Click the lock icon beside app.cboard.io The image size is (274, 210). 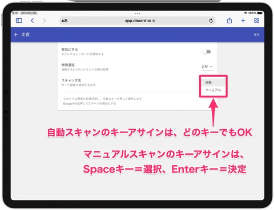(x=154, y=20)
